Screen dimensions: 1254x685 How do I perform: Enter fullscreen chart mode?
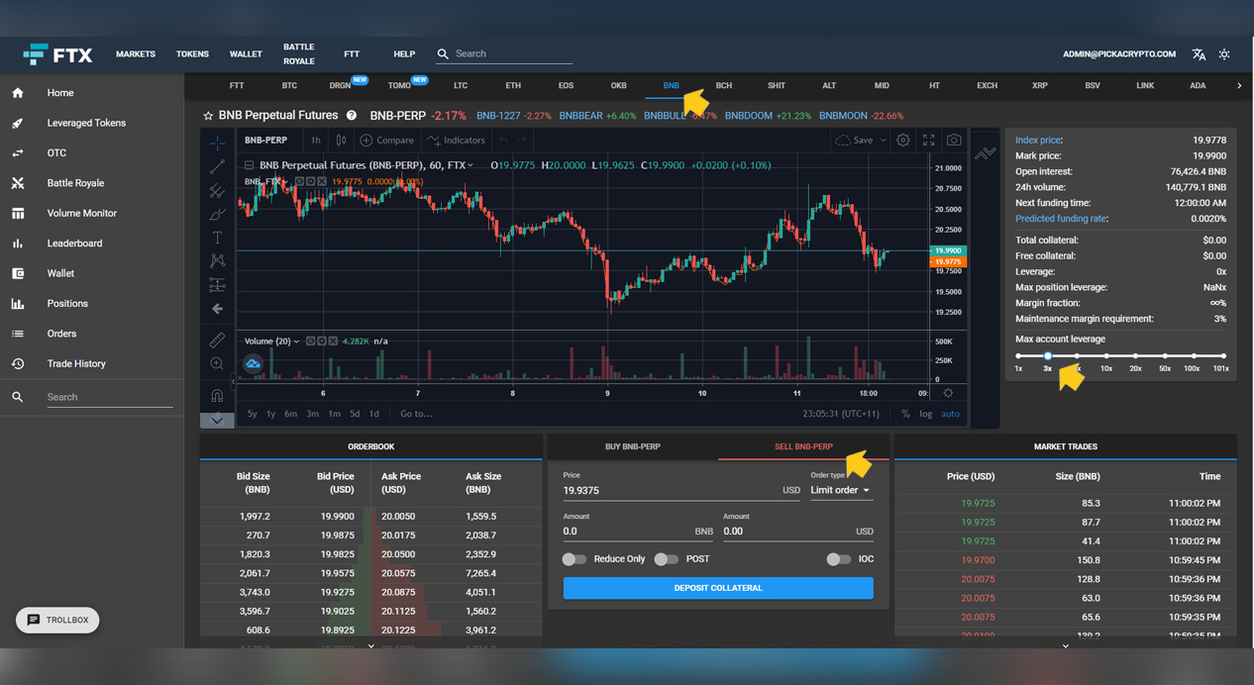(x=928, y=141)
